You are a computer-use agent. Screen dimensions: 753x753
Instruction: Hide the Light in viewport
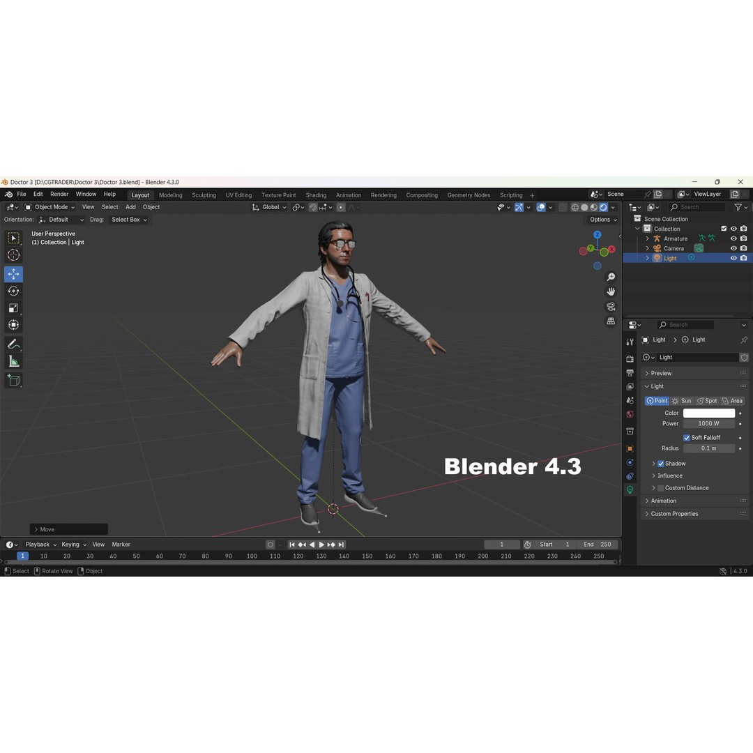coord(733,259)
